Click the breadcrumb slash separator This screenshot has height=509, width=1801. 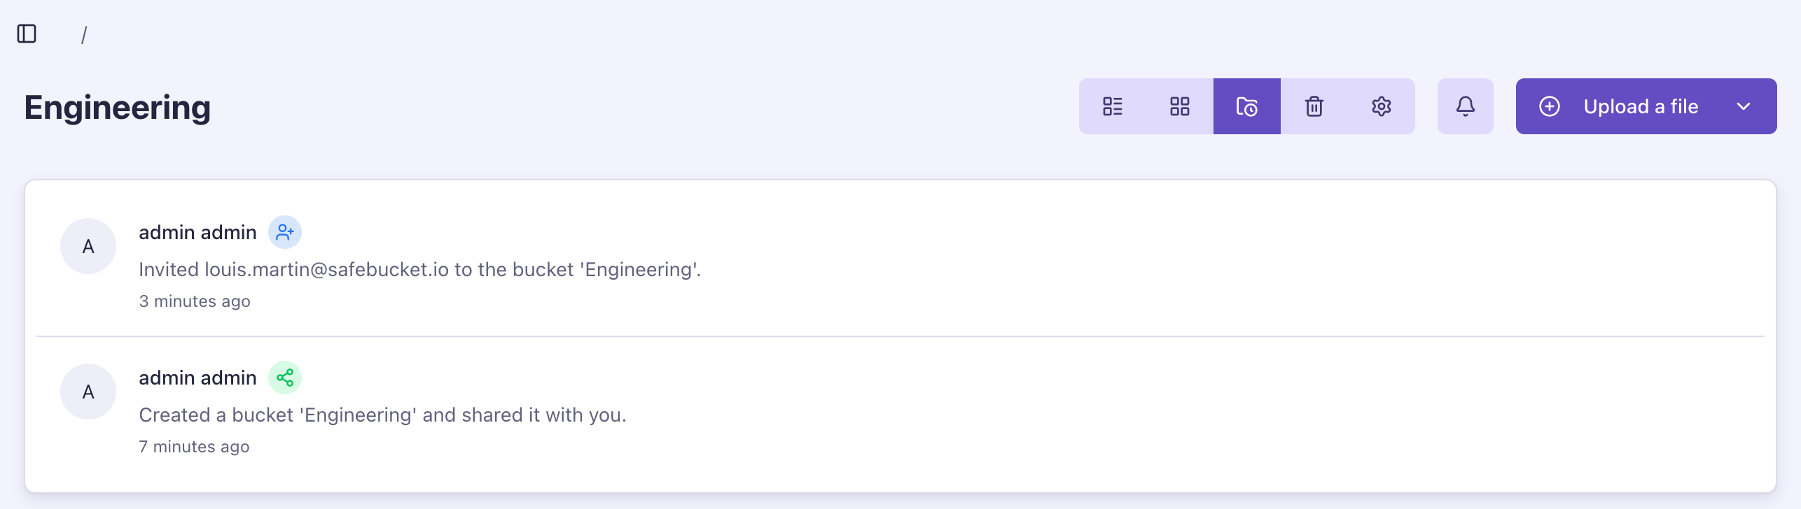tap(84, 35)
